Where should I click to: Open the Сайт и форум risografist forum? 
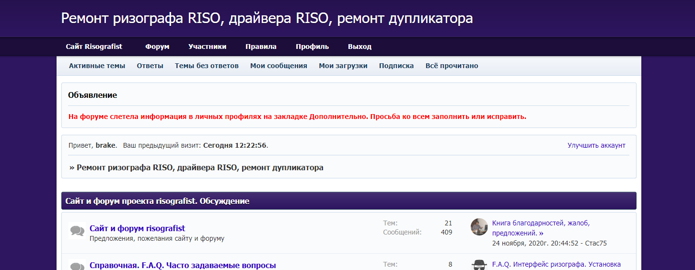pos(137,228)
